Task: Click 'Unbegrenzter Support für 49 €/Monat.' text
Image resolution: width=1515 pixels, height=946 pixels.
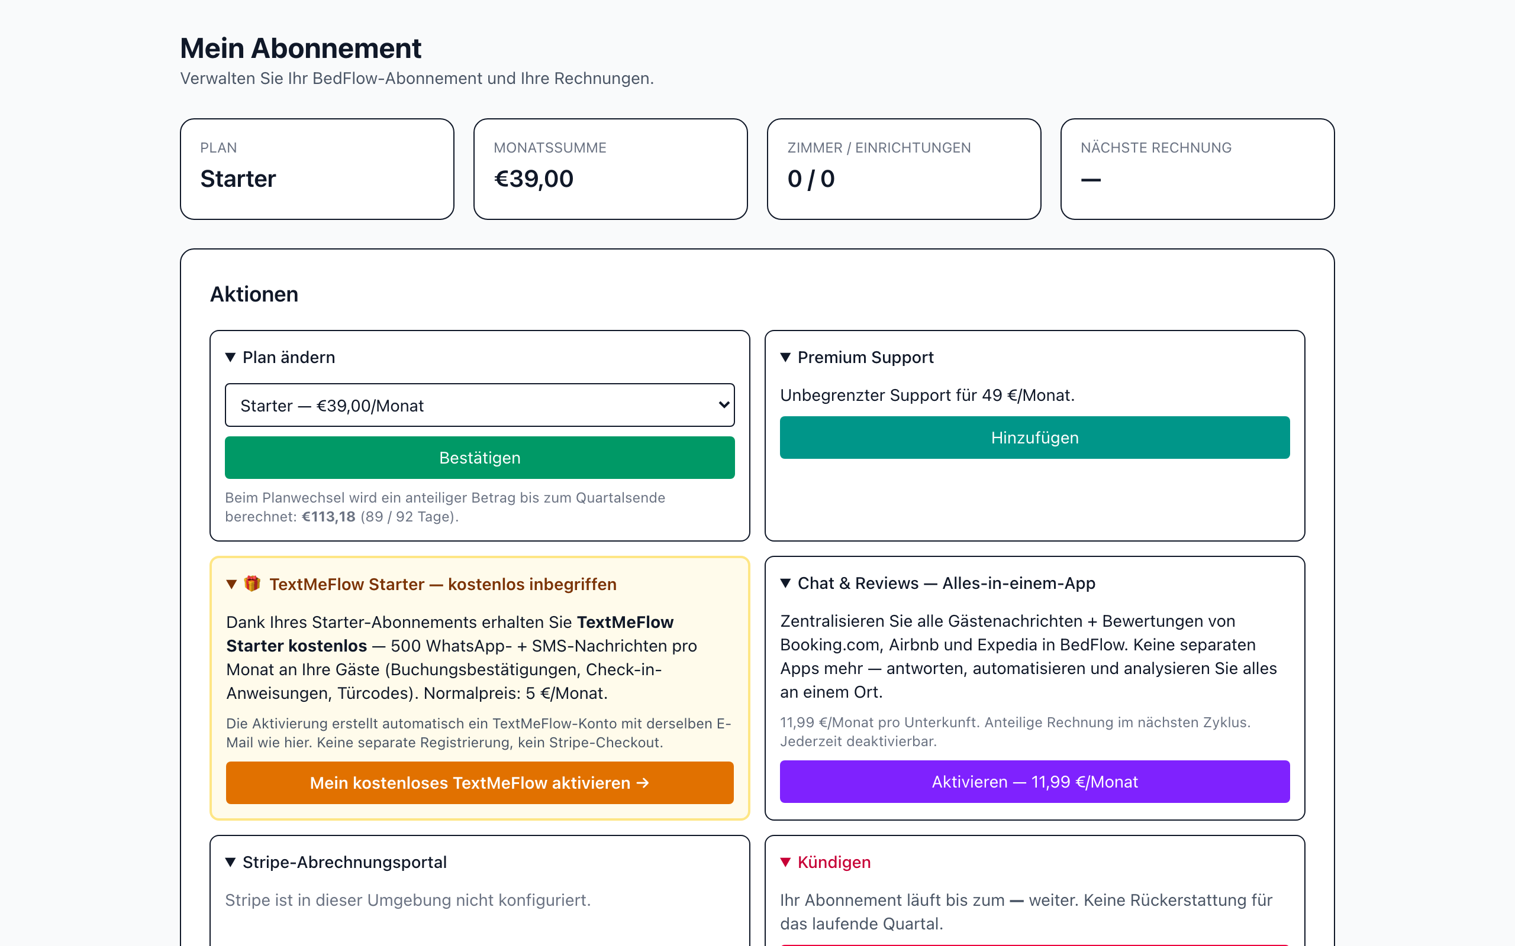Action: tap(927, 396)
